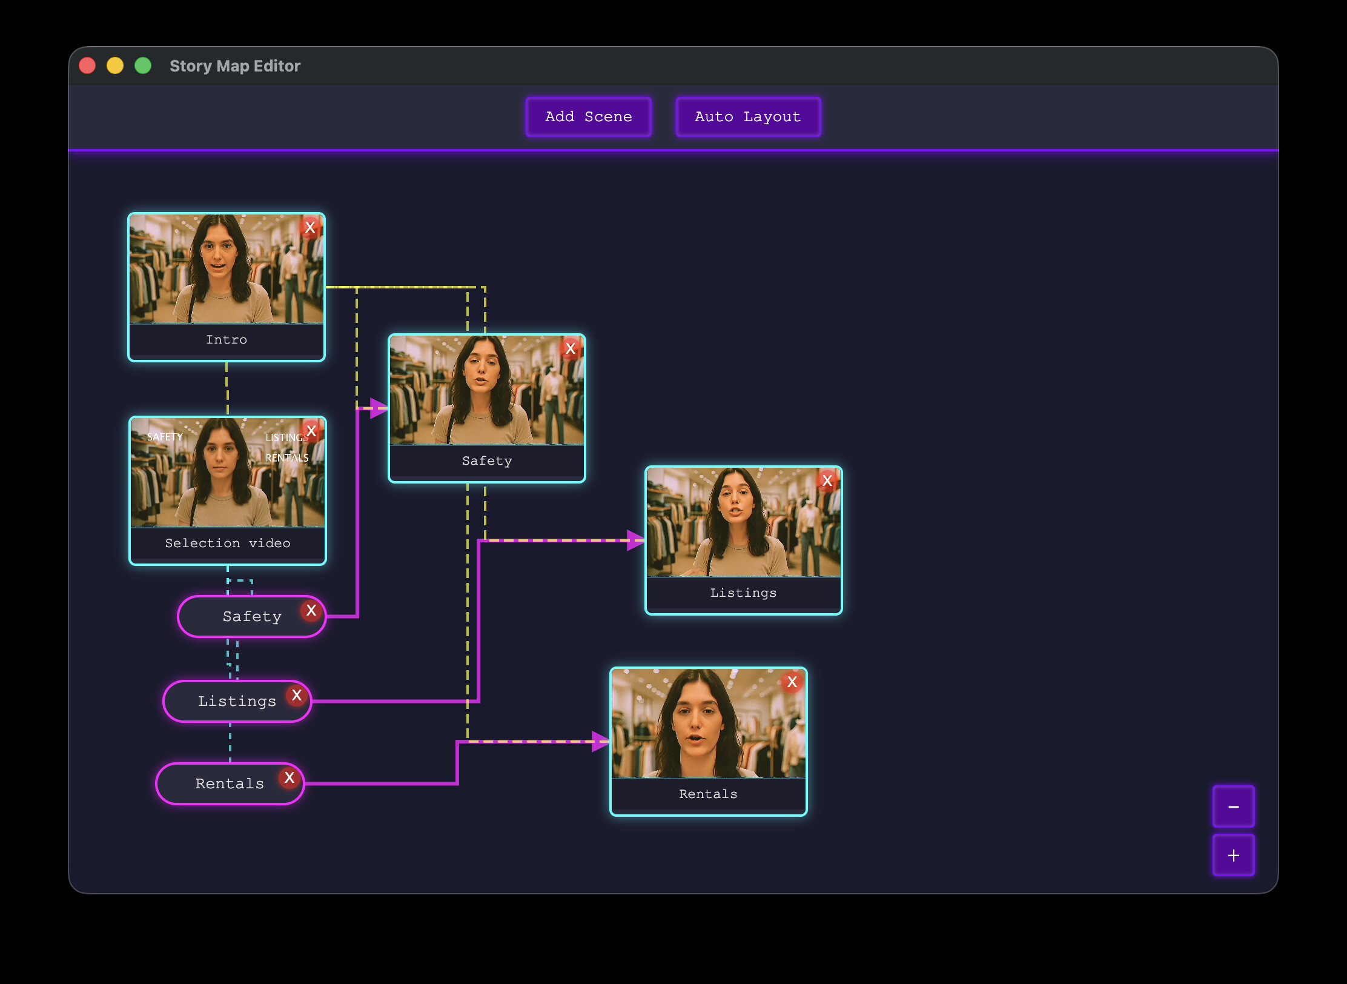Select the Rentals choice pill node
The image size is (1347, 984).
click(x=230, y=784)
